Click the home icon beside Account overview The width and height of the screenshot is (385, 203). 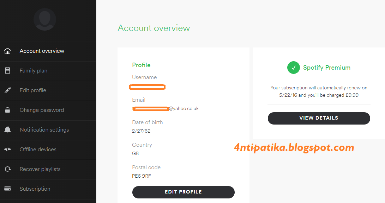[7, 51]
